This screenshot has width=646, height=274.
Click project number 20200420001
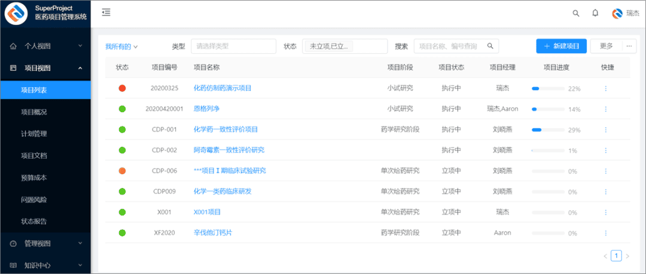(x=164, y=109)
